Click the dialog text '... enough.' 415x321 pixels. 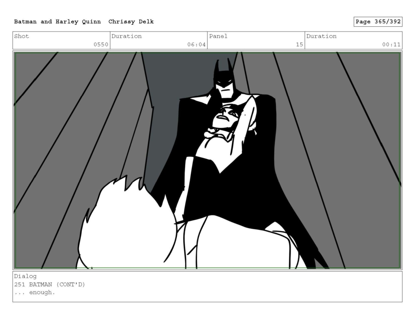(35, 292)
